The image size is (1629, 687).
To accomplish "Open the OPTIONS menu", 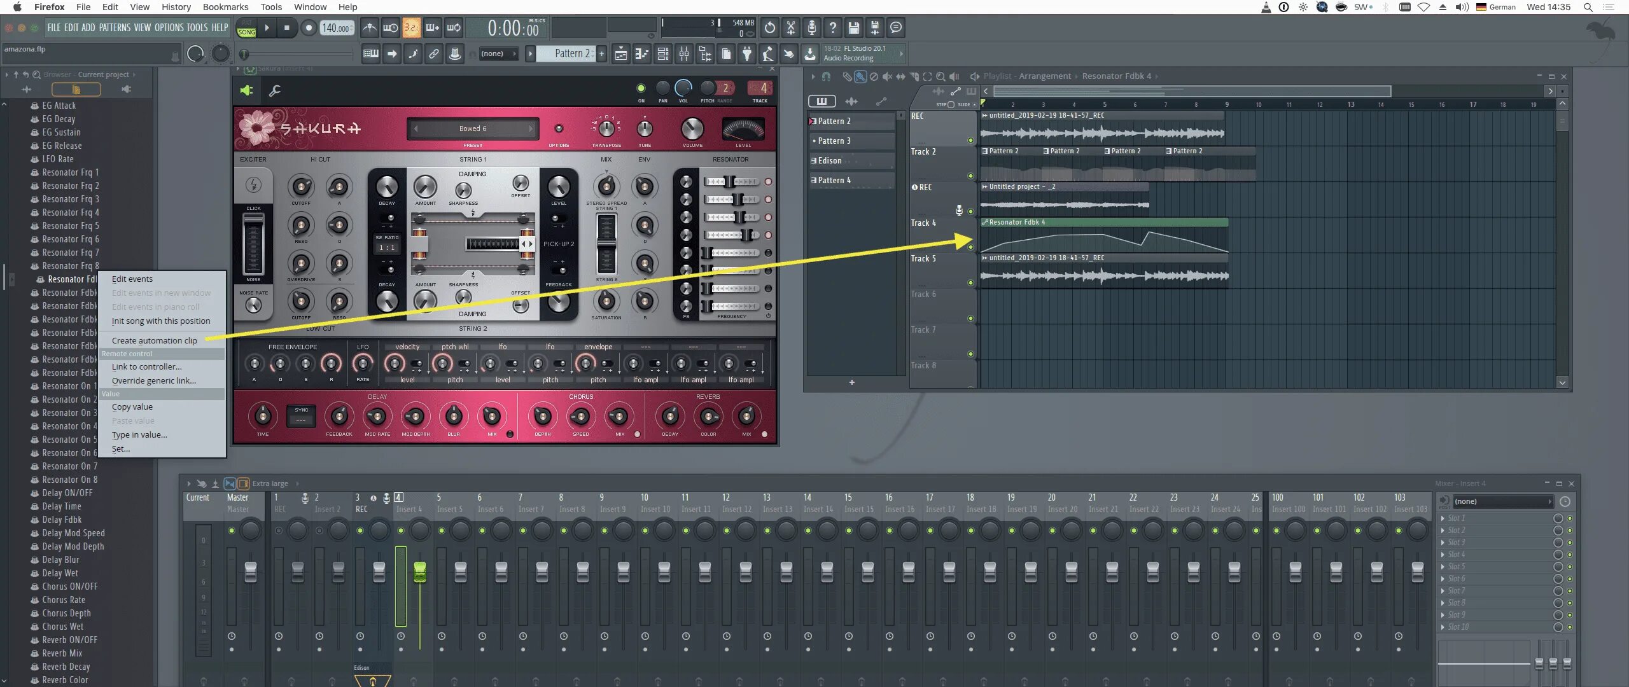I will pos(169,28).
